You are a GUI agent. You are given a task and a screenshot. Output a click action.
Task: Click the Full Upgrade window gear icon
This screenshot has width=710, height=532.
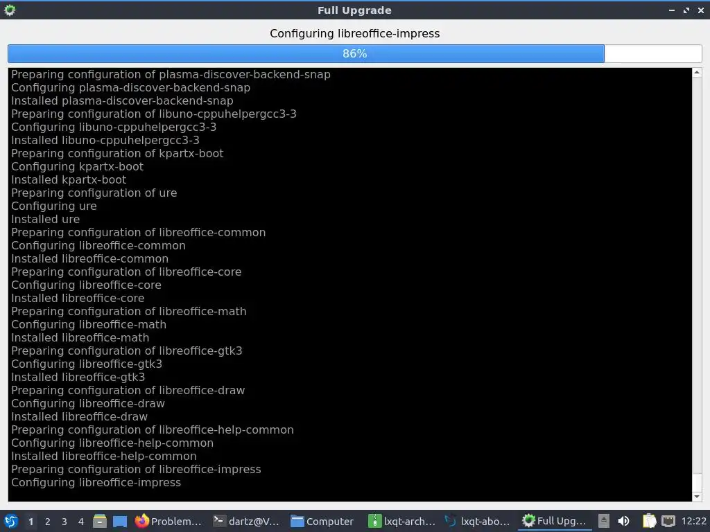pos(10,10)
